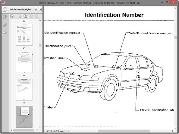Click thumbnail pane scroll down arrow
The height and width of the screenshot is (134, 179).
[x=40, y=127]
